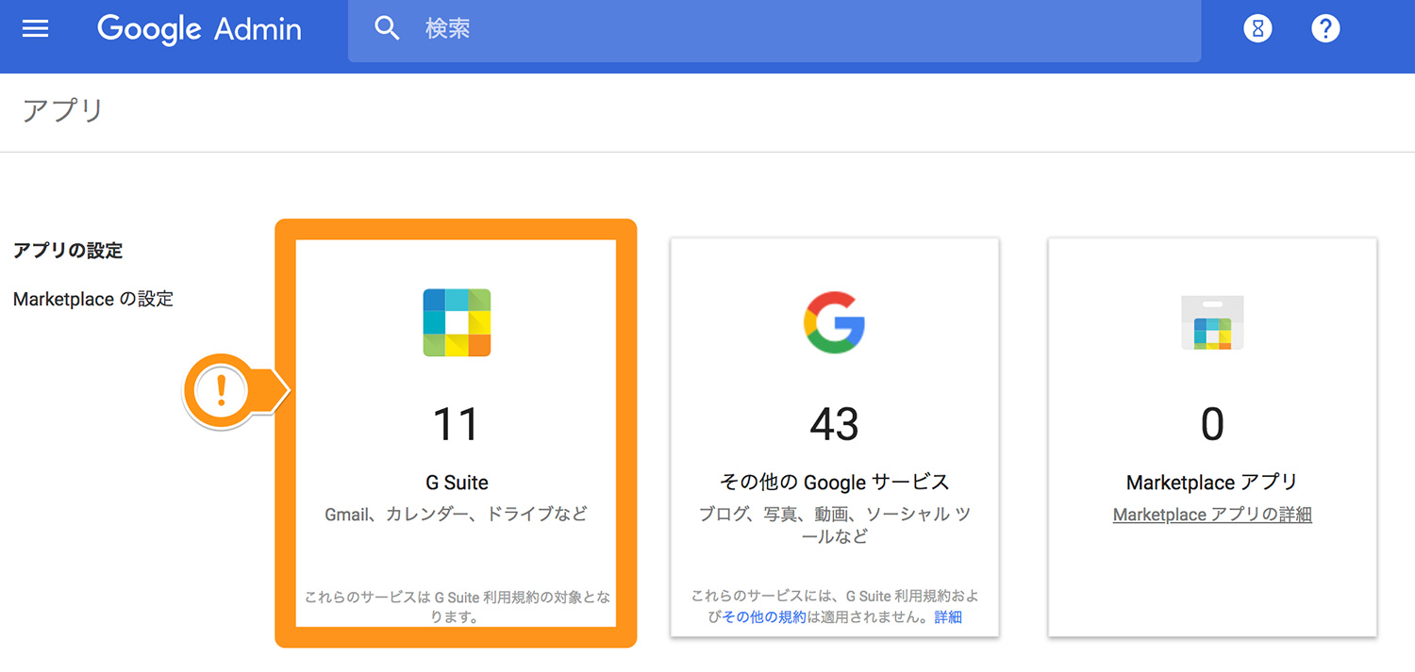Open the G Suite card title
1415x672 pixels.
coord(457,483)
